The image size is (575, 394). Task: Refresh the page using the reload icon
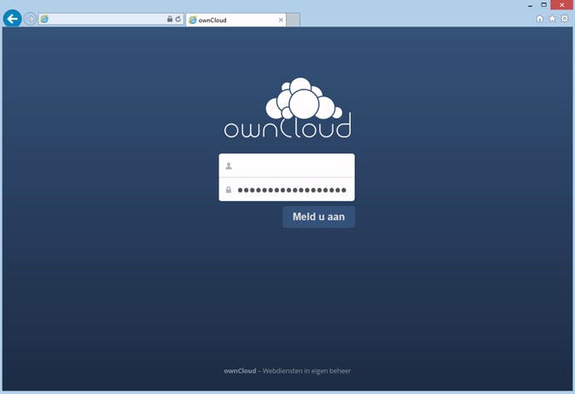(x=178, y=19)
